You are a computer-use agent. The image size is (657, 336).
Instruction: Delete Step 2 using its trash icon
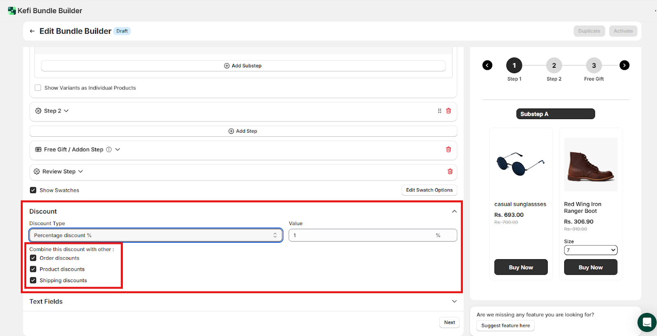click(448, 111)
